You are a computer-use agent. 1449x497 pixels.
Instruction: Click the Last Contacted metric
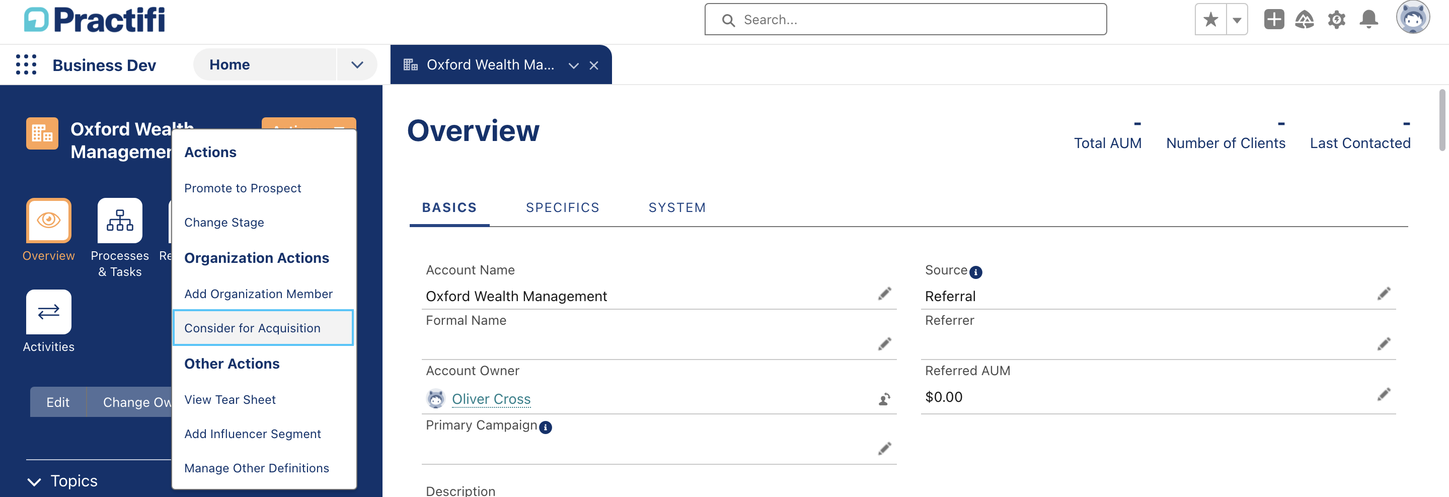click(1360, 134)
